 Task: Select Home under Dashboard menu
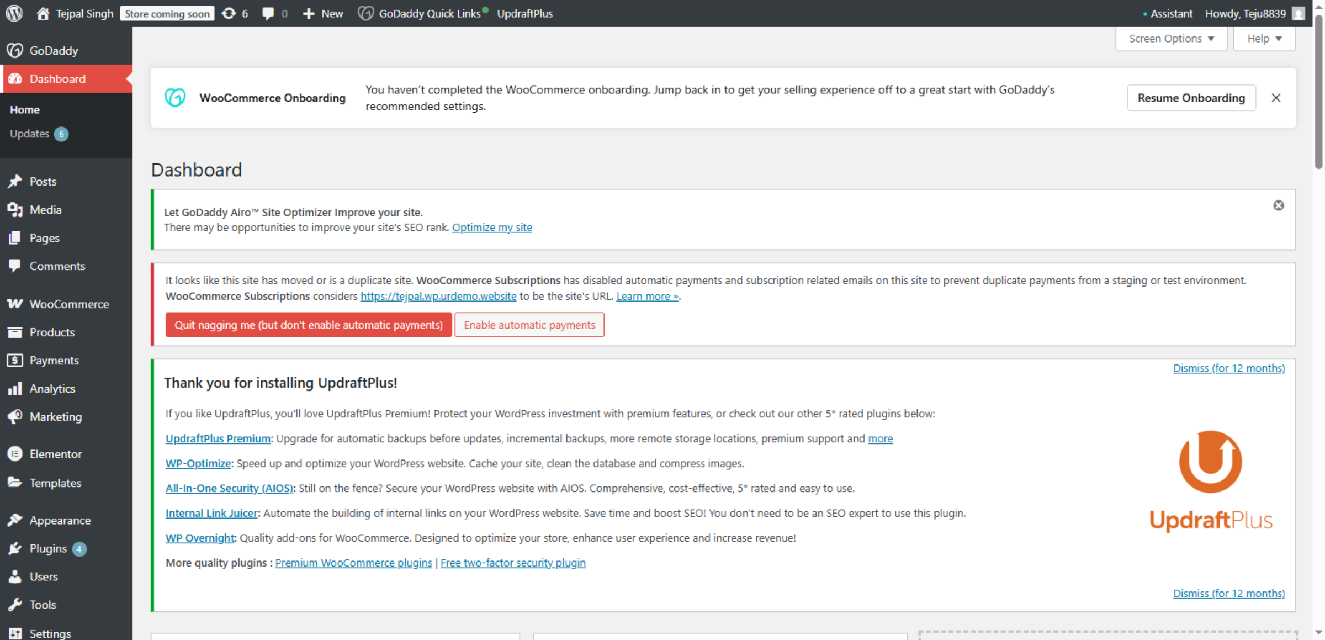25,109
